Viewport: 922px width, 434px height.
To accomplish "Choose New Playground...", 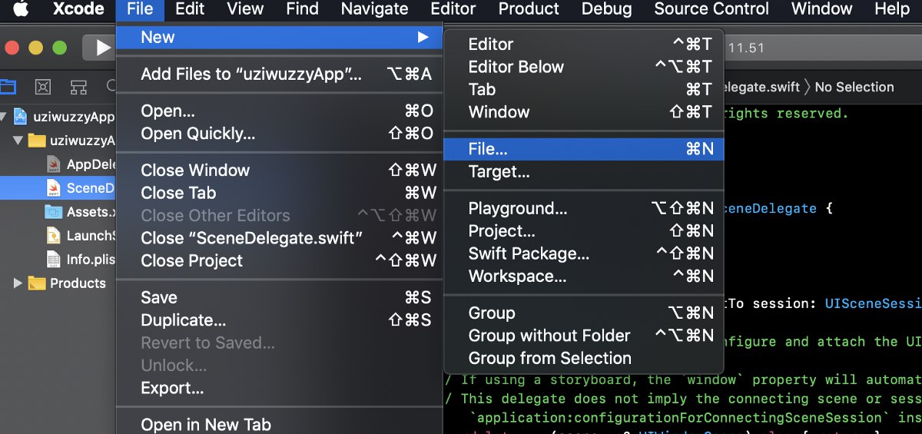I will click(583, 208).
